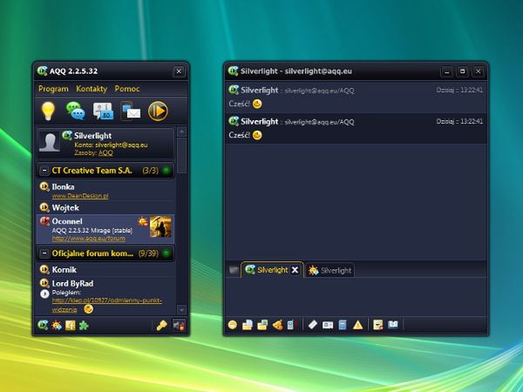Click the contact list scrollbar thumb
Viewport: 523px width, 392px height.
coord(182,156)
